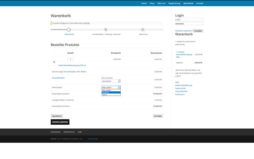Remove the product with the red X

[x=54, y=62]
